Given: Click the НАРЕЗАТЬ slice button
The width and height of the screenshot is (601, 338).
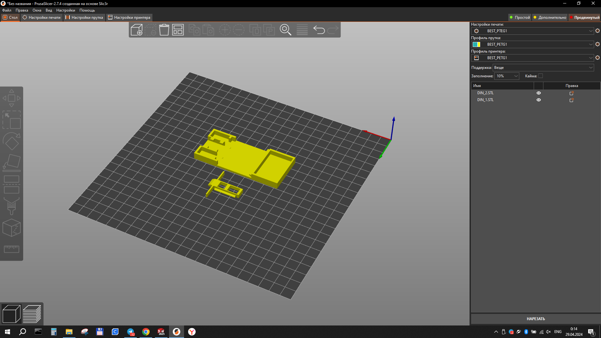Looking at the screenshot, I should (x=536, y=319).
